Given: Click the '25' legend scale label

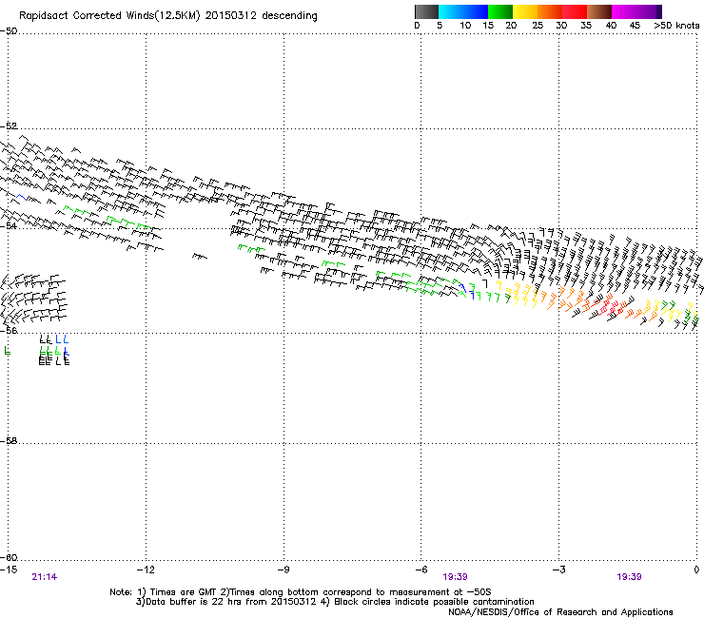Looking at the screenshot, I should [x=538, y=25].
